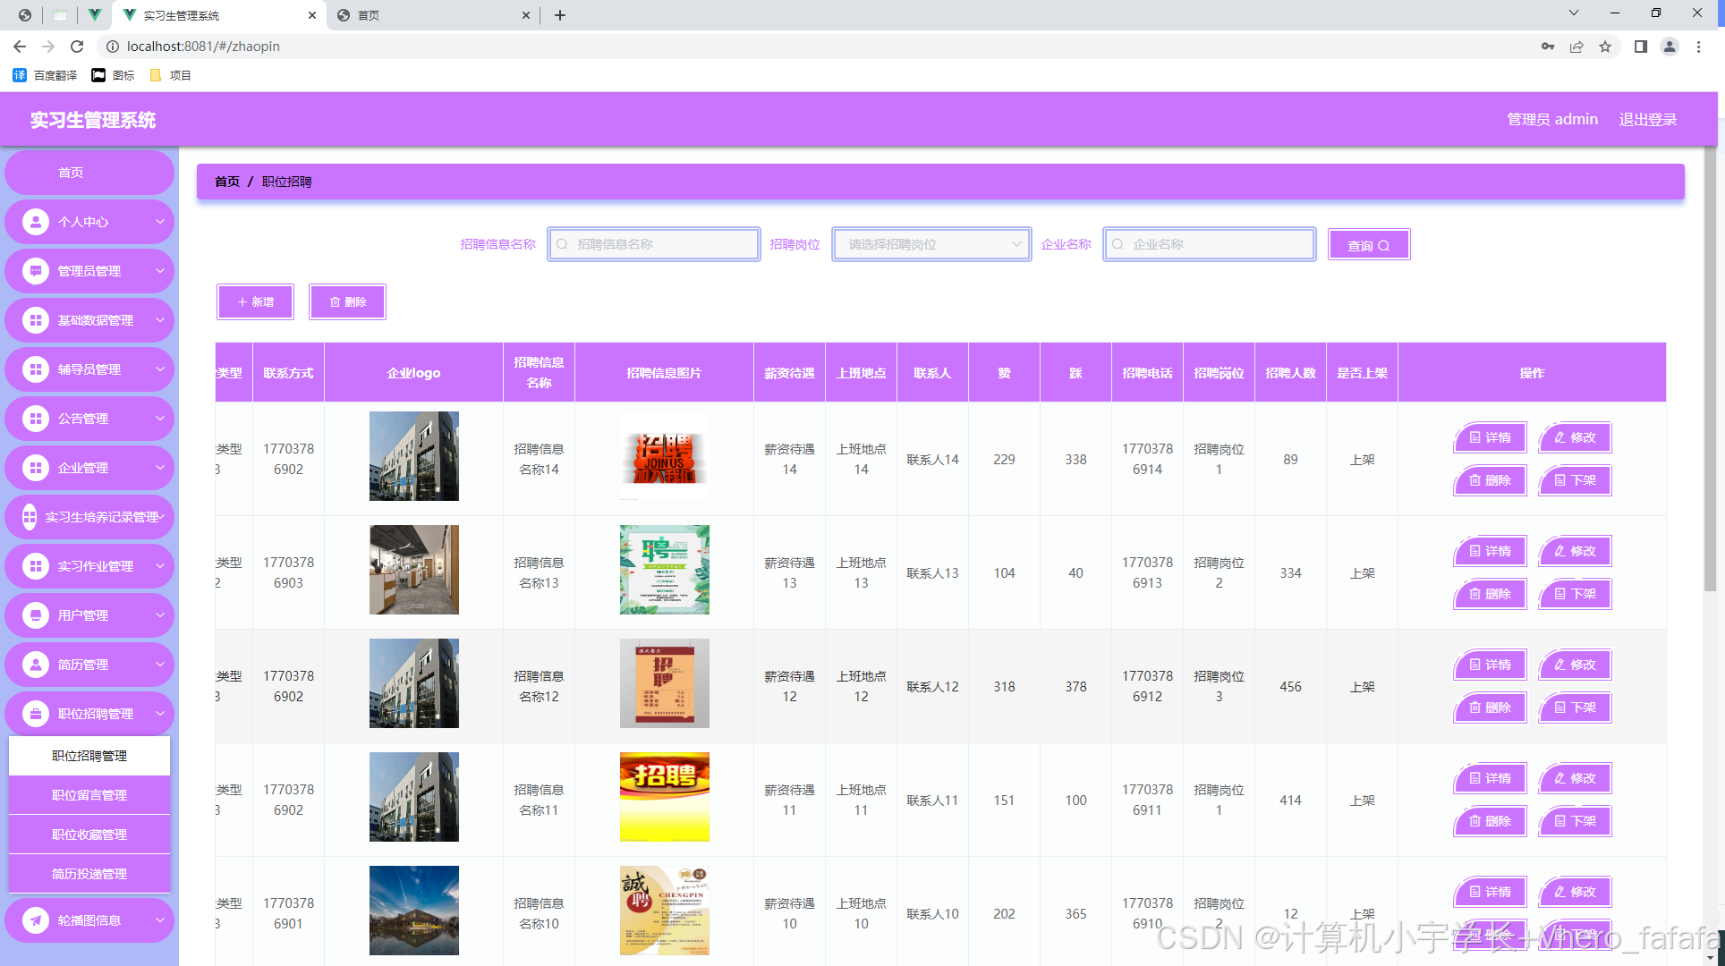Click the 轮播图信息 paper plane icon
Screen dimensions: 1725x966
(36, 920)
